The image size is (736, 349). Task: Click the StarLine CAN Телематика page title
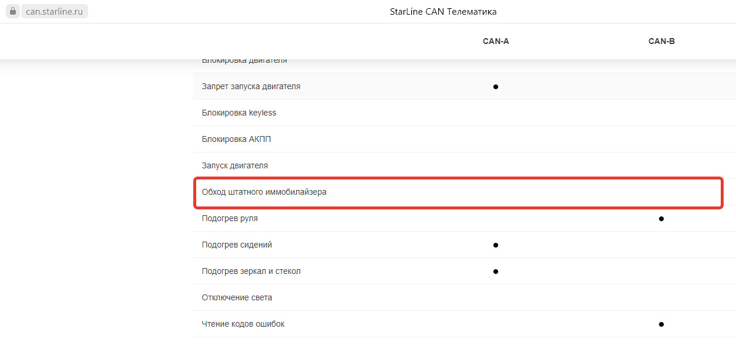pos(443,12)
